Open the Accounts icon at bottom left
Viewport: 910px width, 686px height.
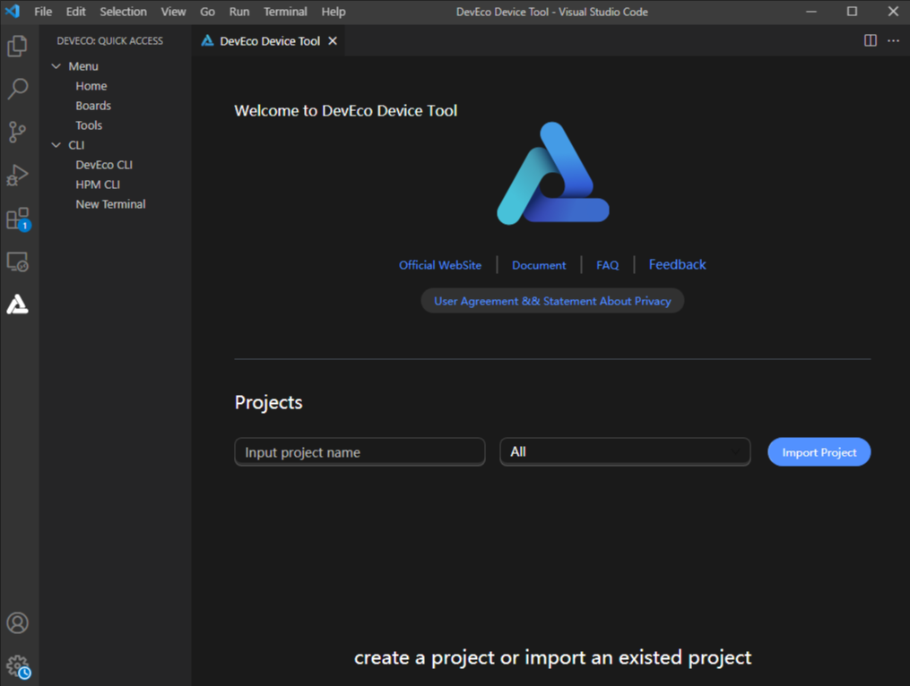19,622
